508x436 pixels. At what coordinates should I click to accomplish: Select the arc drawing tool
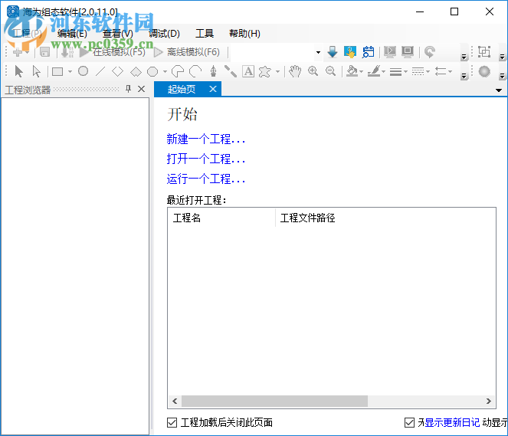pyautogui.click(x=195, y=71)
